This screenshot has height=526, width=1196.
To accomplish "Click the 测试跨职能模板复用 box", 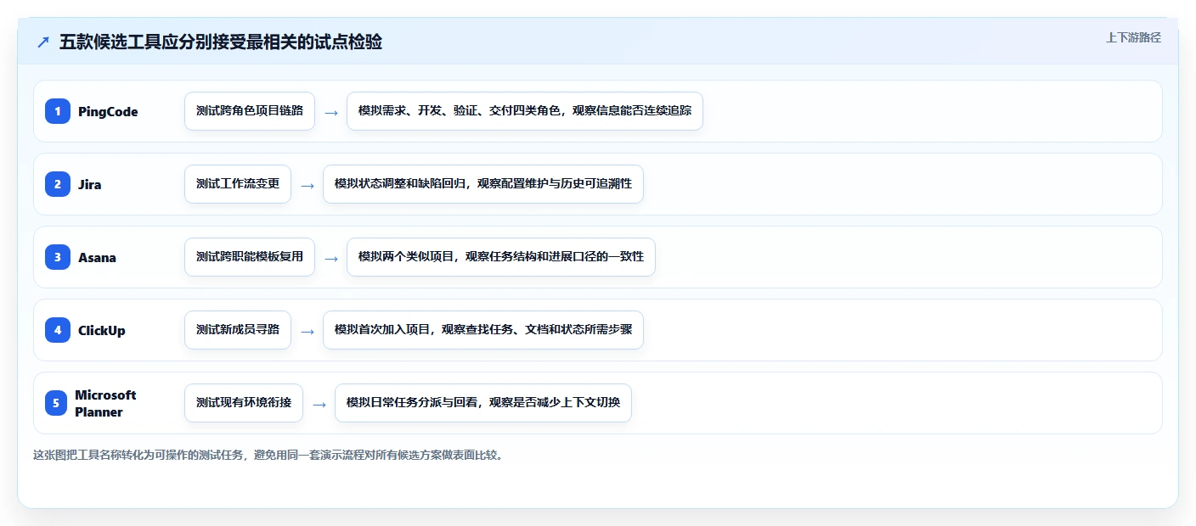I will 250,257.
